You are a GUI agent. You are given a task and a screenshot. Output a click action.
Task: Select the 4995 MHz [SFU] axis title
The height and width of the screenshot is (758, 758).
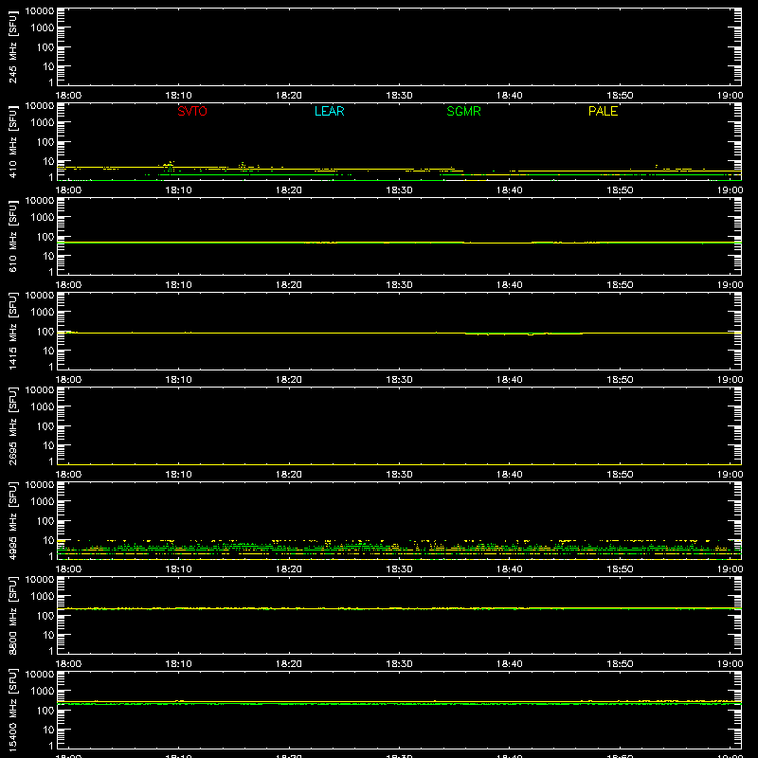pos(13,520)
